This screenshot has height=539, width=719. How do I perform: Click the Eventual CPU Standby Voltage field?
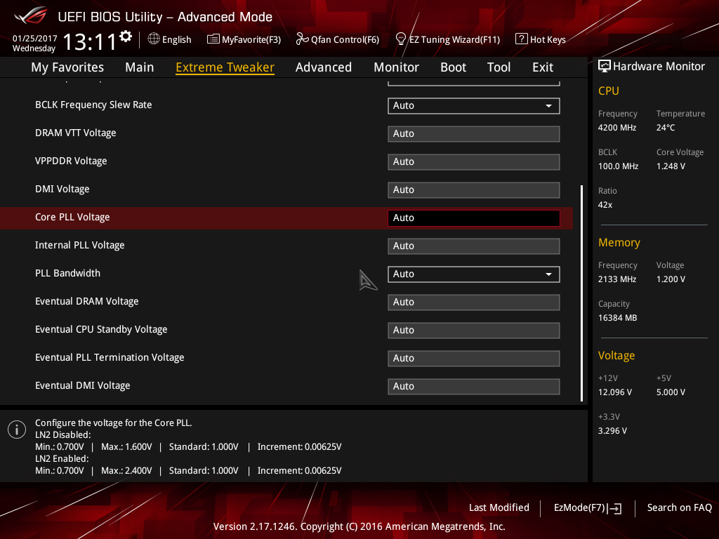[x=474, y=331]
